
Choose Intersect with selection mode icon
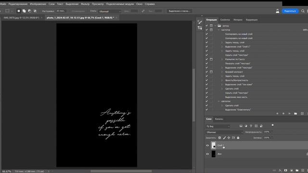[35, 11]
